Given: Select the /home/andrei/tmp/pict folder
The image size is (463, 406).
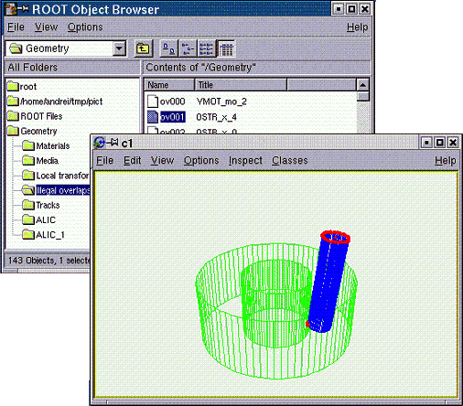Looking at the screenshot, I should click(x=55, y=101).
